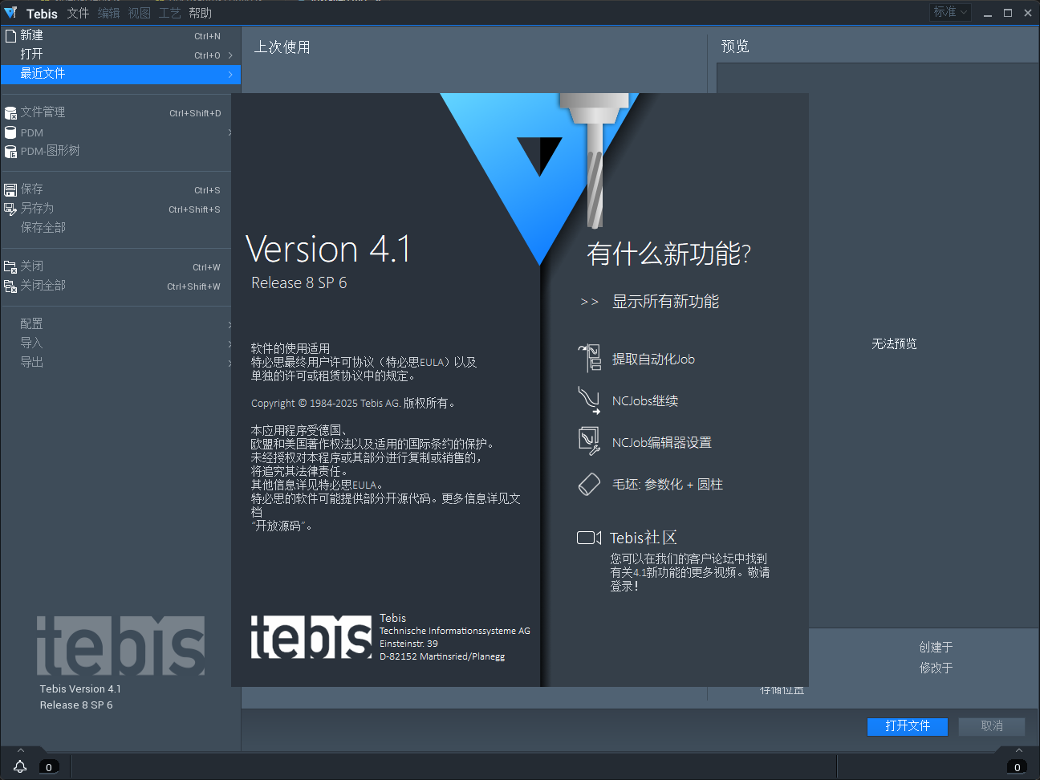Expand the PDM submenu arrow
1040x780 pixels.
coord(230,132)
